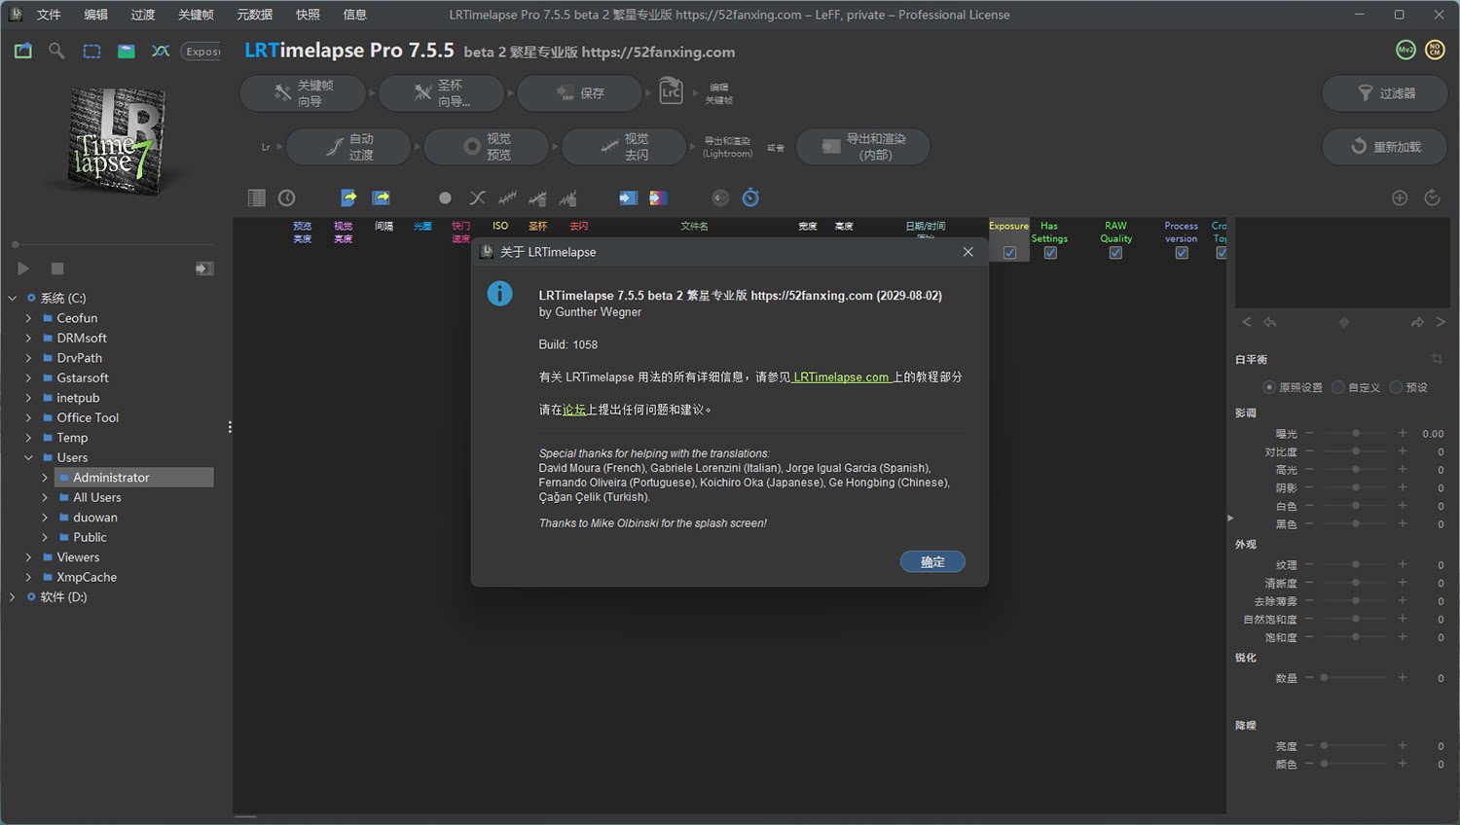Image resolution: width=1460 pixels, height=825 pixels.
Task: Click the Exposure field in top-left toolbar
Action: point(201,52)
